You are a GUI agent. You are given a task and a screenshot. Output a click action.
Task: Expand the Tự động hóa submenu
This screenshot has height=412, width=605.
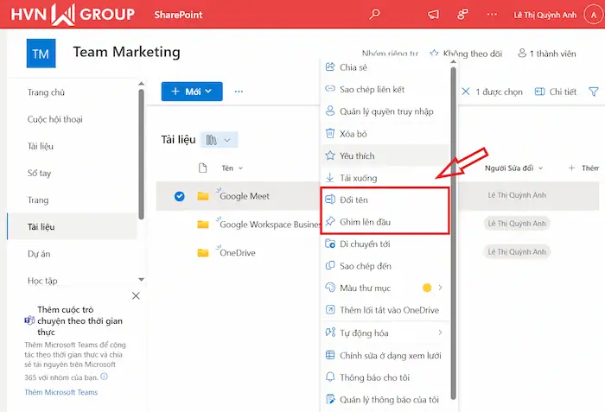[x=440, y=333]
